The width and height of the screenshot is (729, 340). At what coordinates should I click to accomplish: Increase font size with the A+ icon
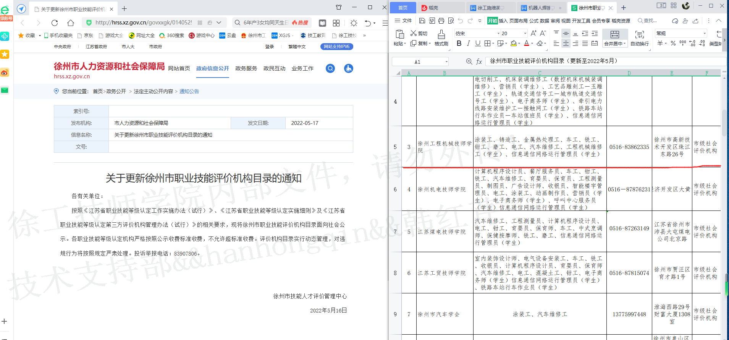point(533,33)
